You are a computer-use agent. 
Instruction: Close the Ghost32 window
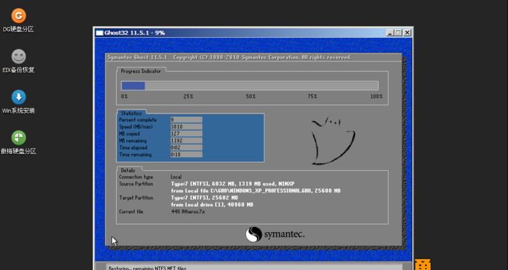tap(407, 32)
